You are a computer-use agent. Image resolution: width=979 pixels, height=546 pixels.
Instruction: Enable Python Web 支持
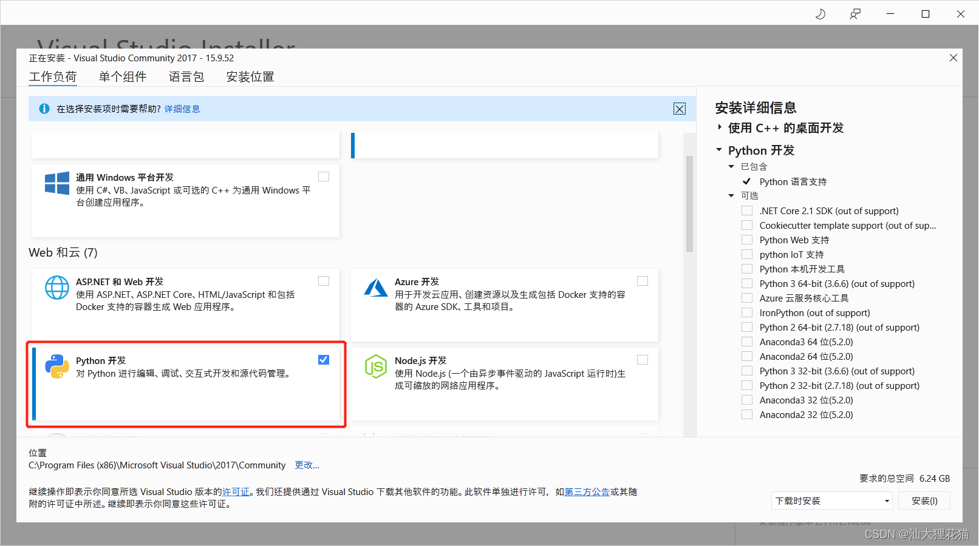click(747, 239)
